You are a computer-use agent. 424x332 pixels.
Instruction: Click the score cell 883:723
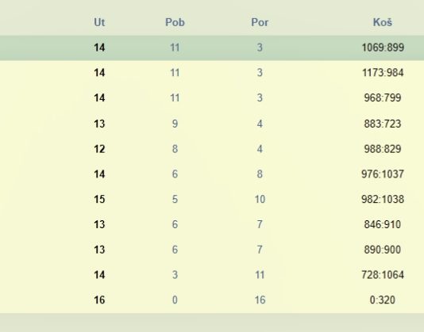pos(383,124)
